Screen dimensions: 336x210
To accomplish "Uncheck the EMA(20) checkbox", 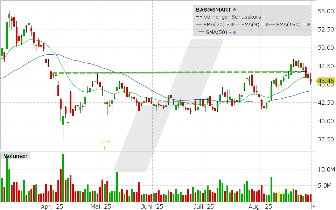I will coord(228,24).
